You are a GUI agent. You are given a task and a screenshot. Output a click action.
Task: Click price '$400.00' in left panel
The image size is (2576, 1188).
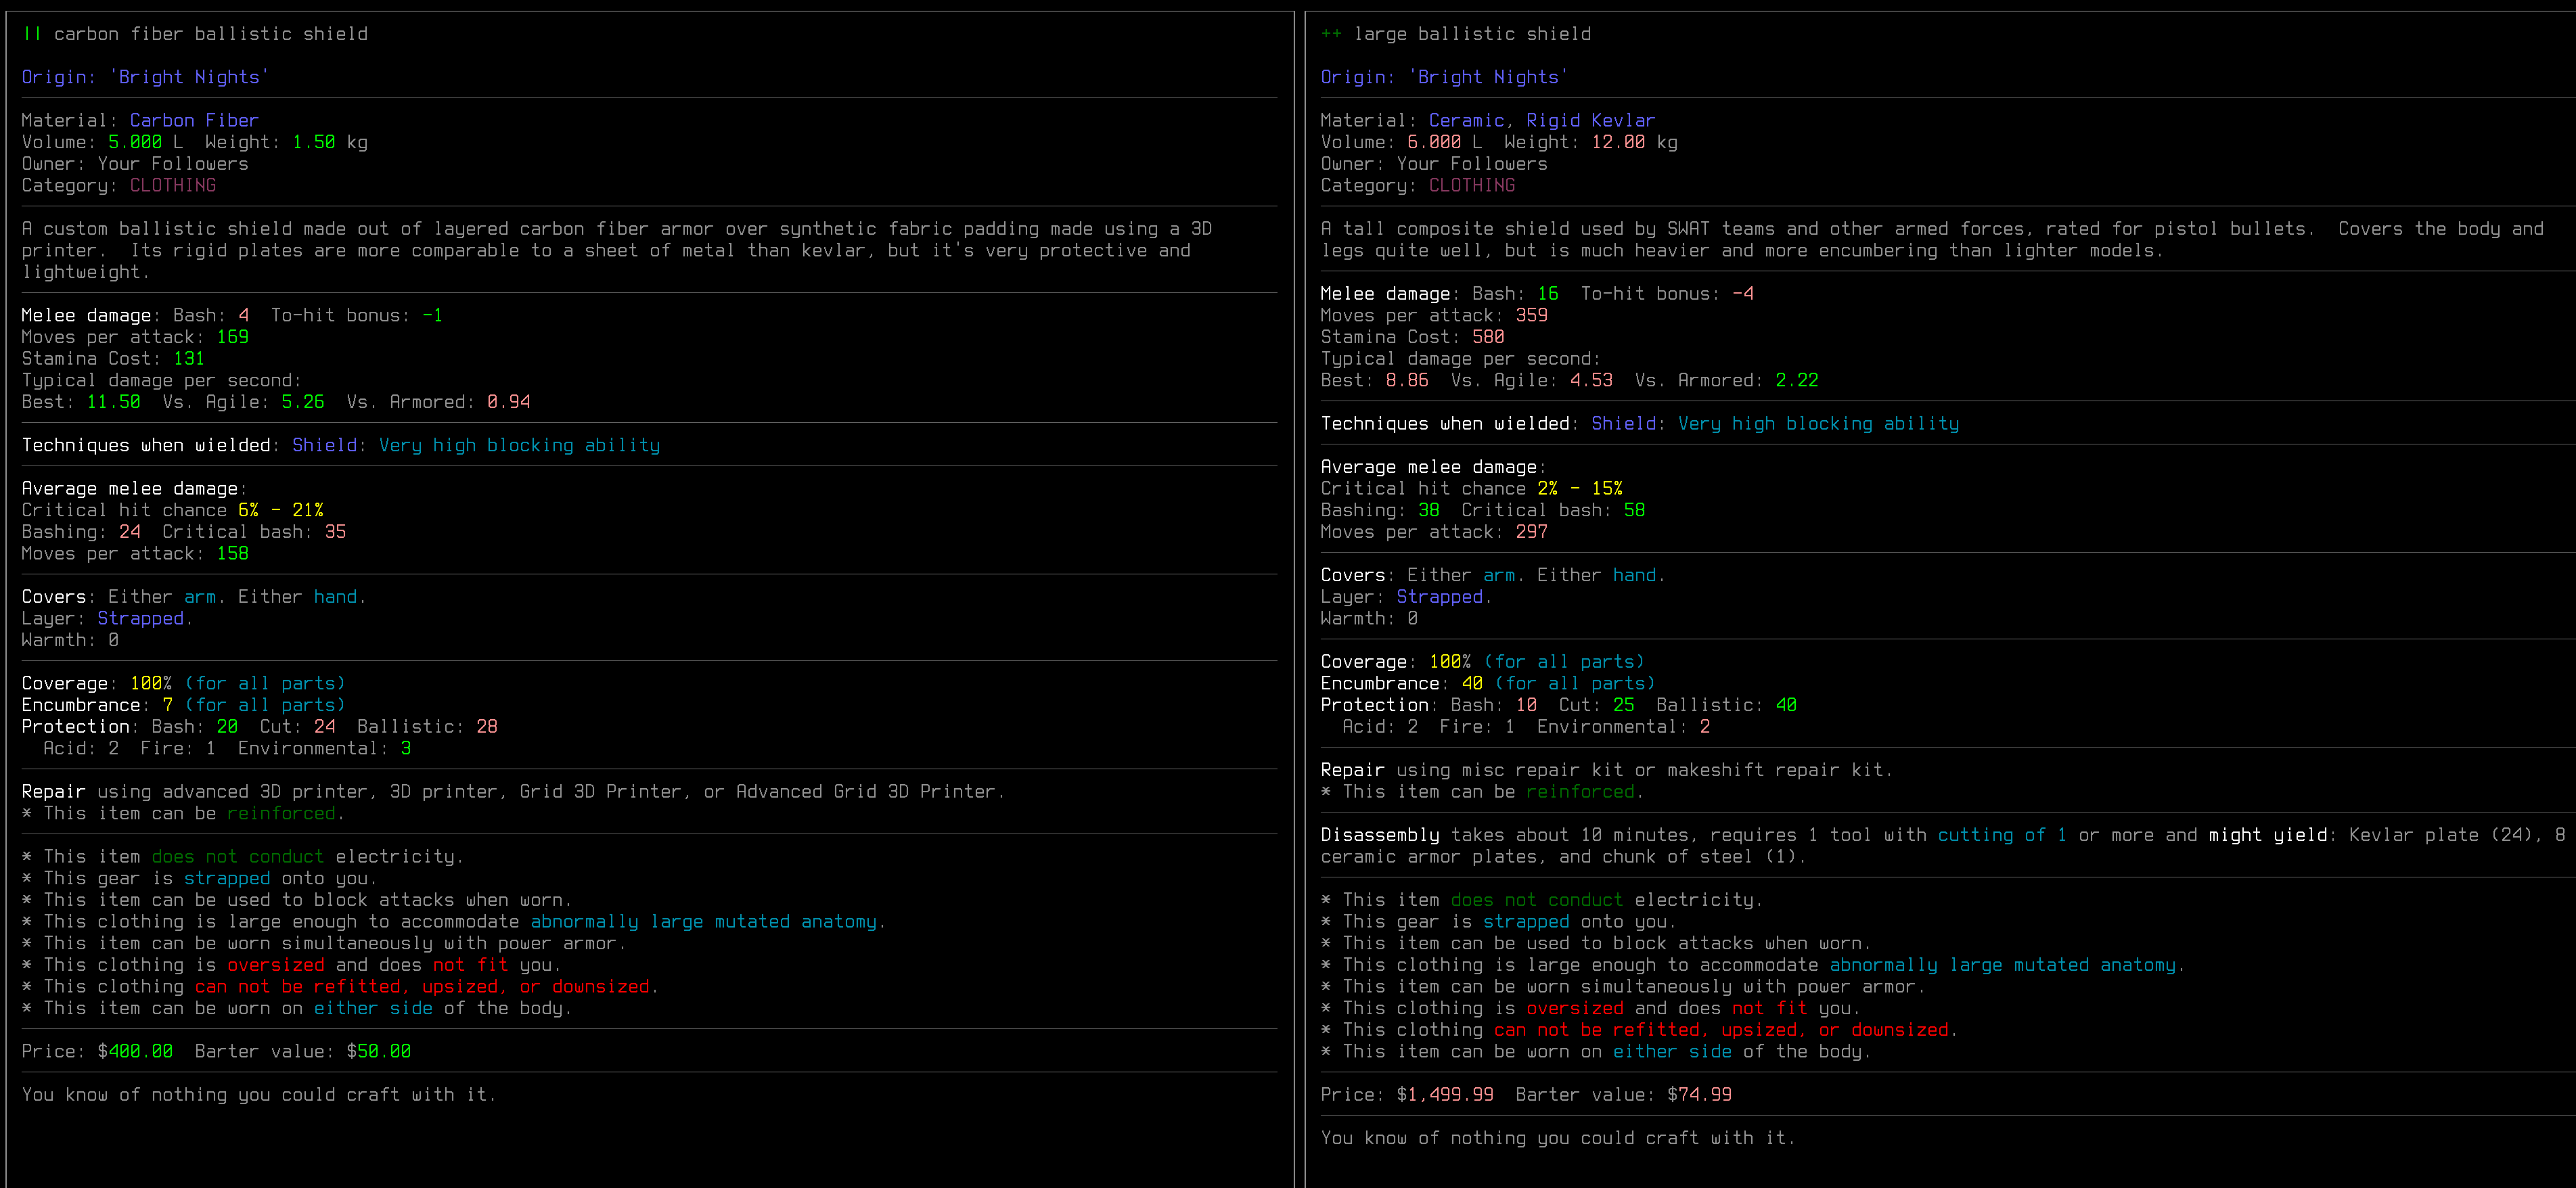[x=135, y=1051]
